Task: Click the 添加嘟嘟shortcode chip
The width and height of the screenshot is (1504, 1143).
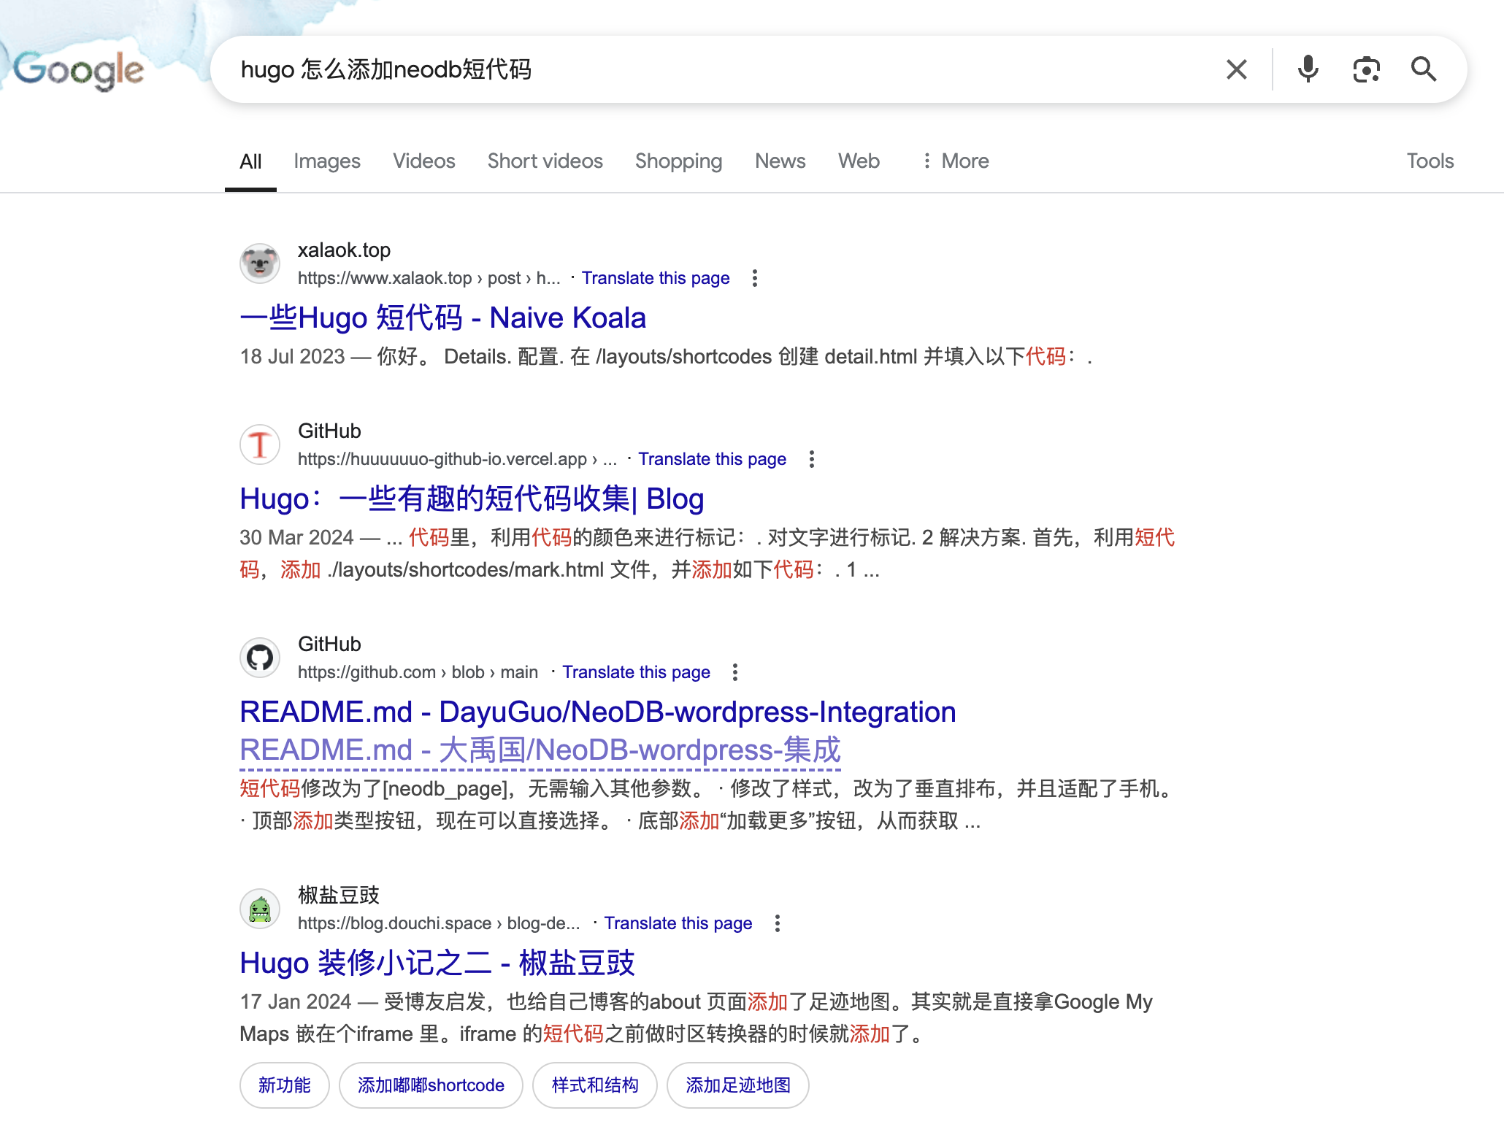Action: pyautogui.click(x=431, y=1085)
